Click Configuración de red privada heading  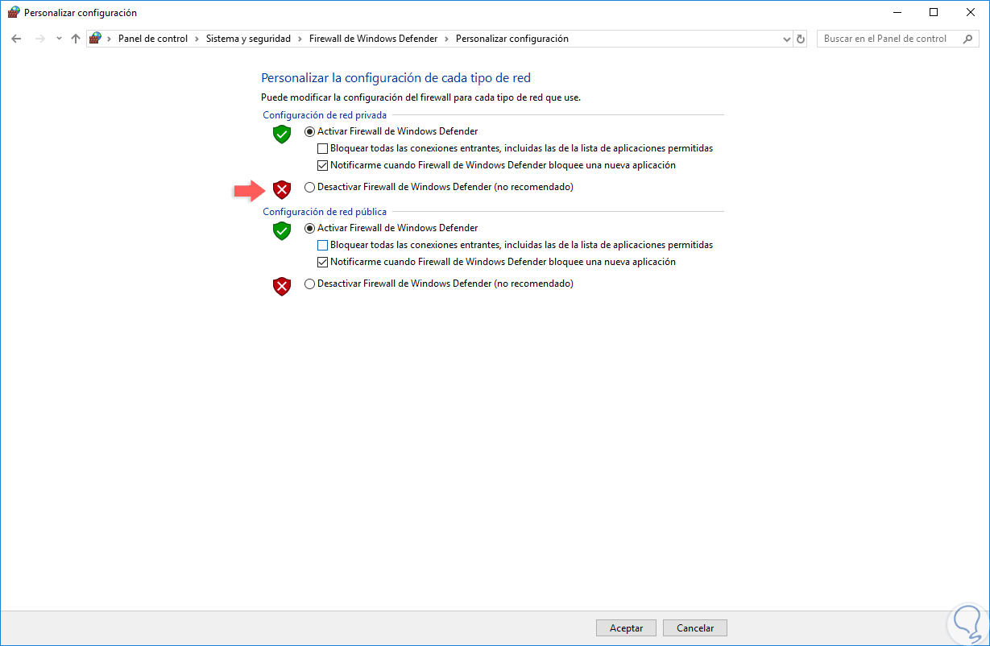coord(325,115)
